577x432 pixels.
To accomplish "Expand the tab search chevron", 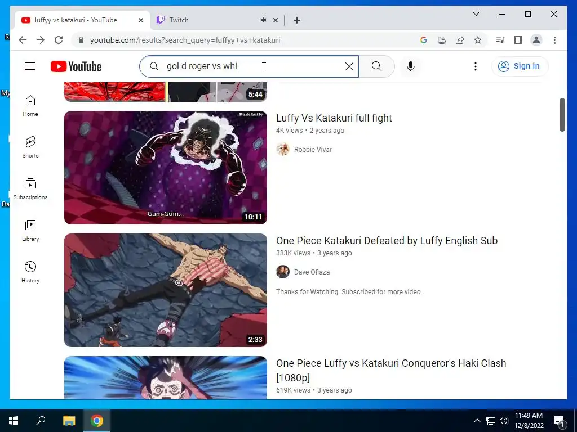I will pos(476,14).
